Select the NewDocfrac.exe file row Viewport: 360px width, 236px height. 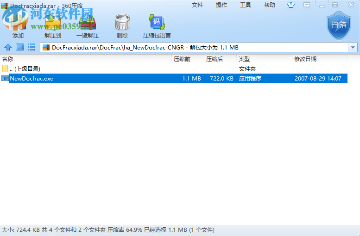[174, 79]
